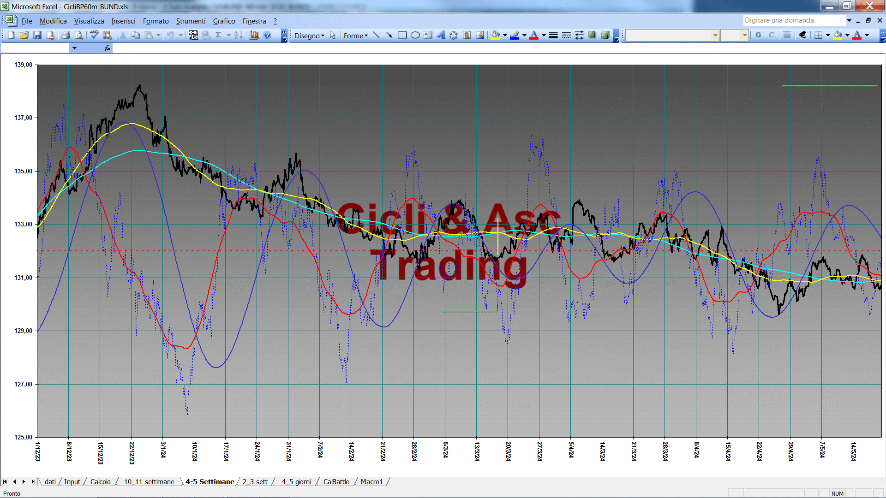Screen dimensions: 886x498
Task: Open the Font name combo box
Action: tap(672, 35)
